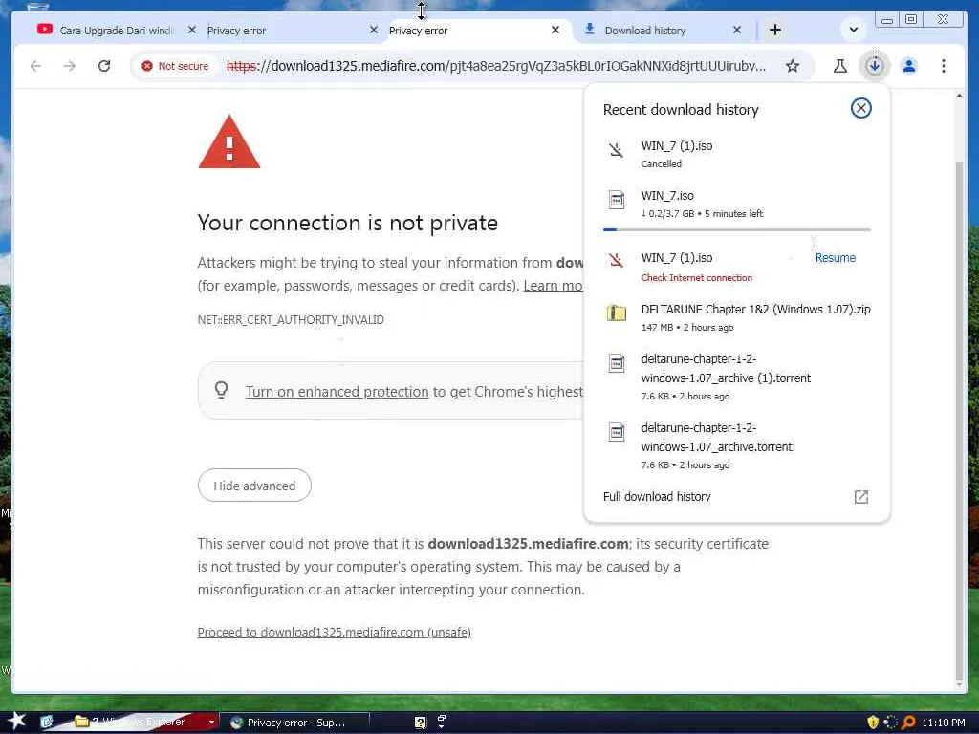Click Resume for WIN_7 (1).iso

[x=836, y=258]
